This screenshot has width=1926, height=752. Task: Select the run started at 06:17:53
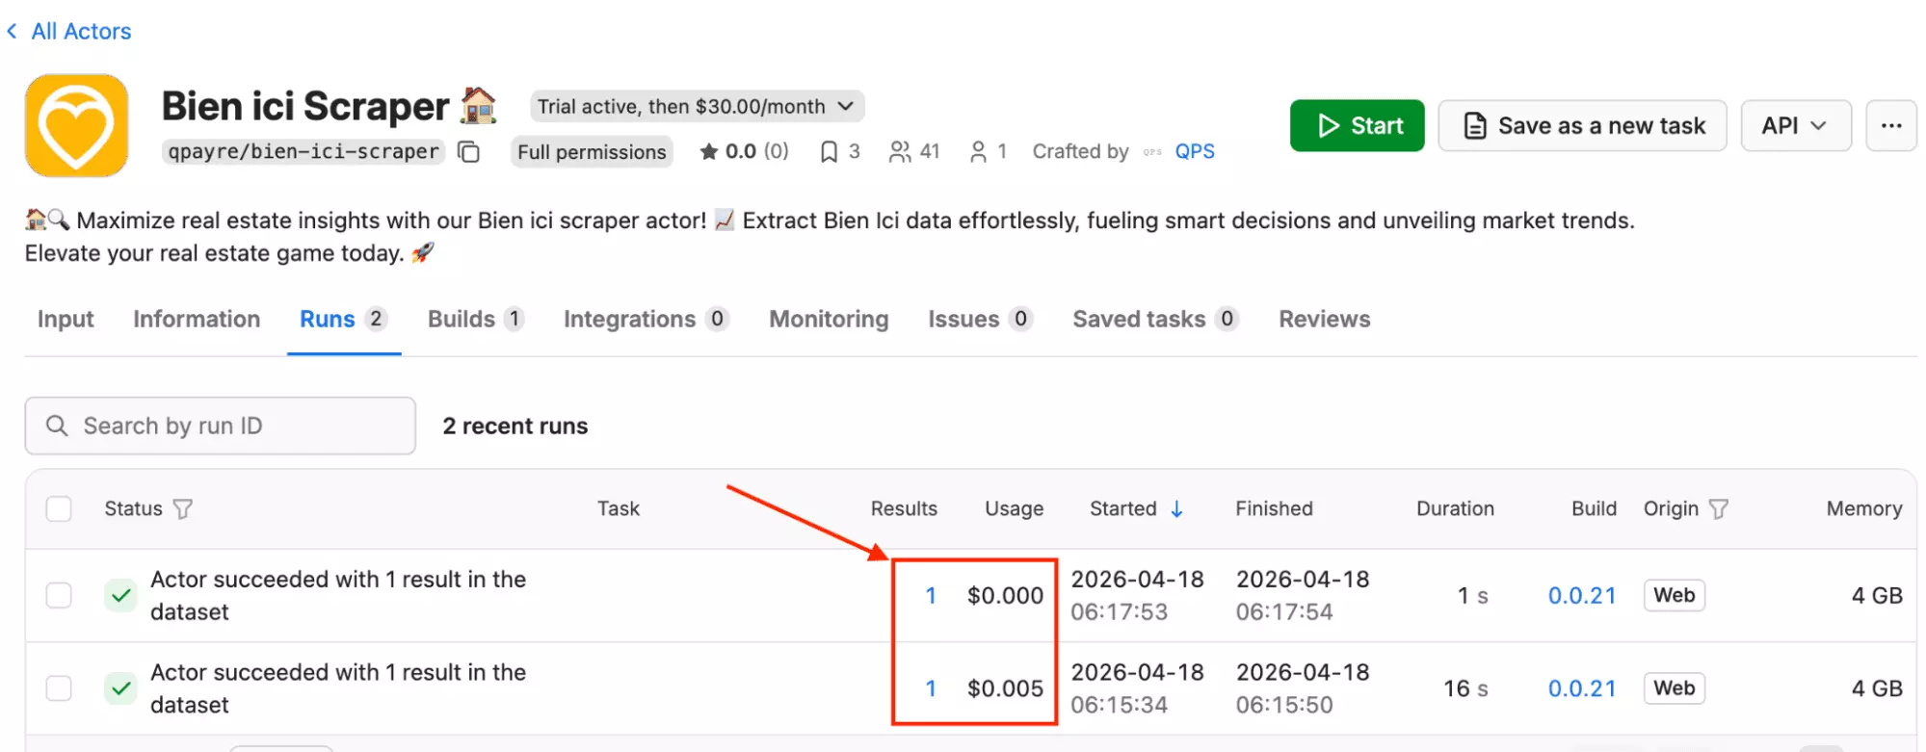59,596
